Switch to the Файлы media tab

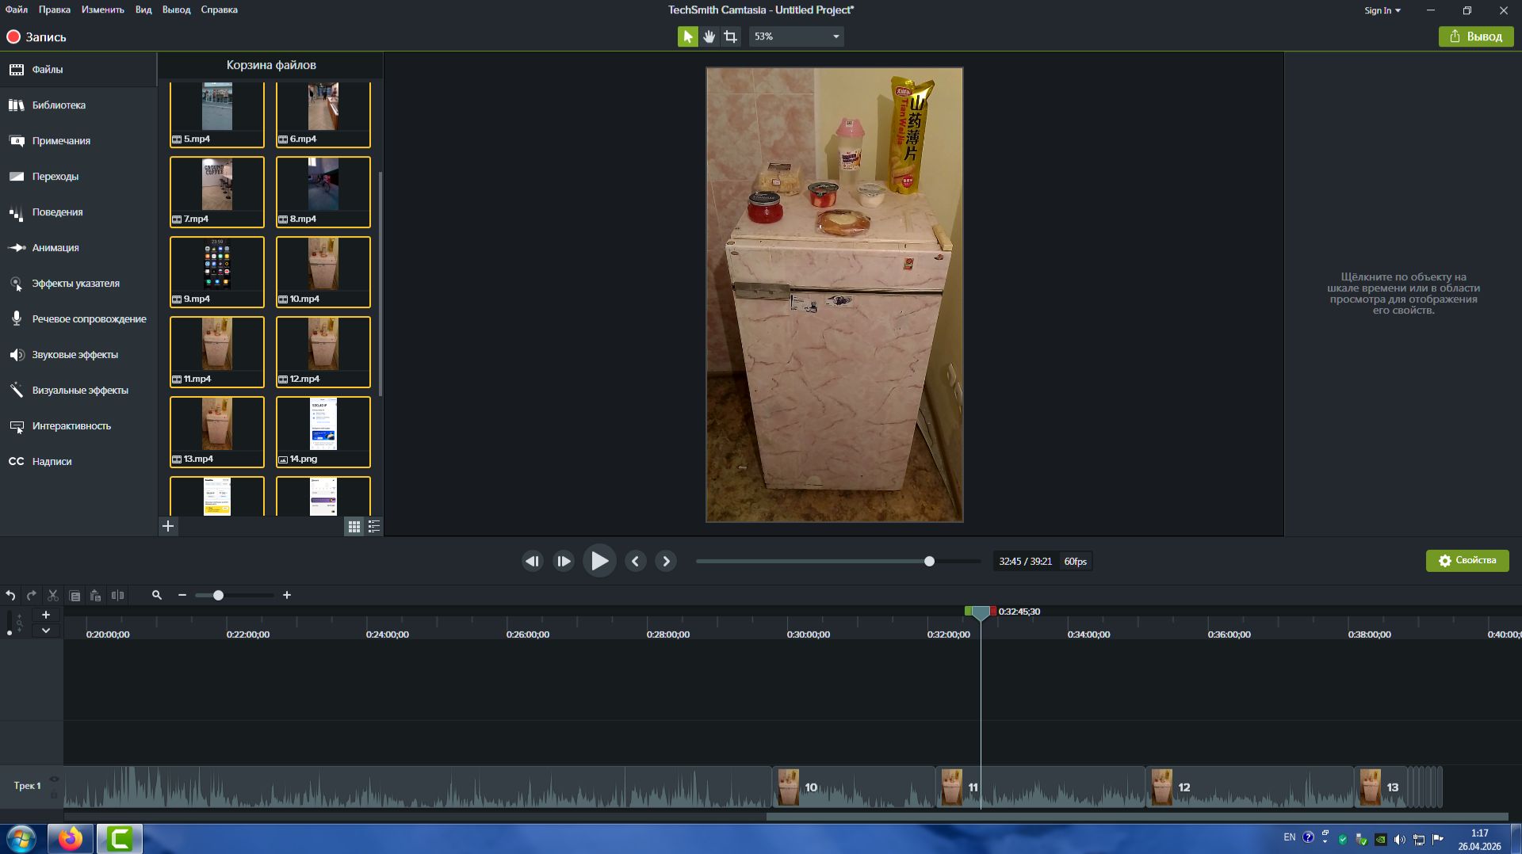pyautogui.click(x=78, y=70)
